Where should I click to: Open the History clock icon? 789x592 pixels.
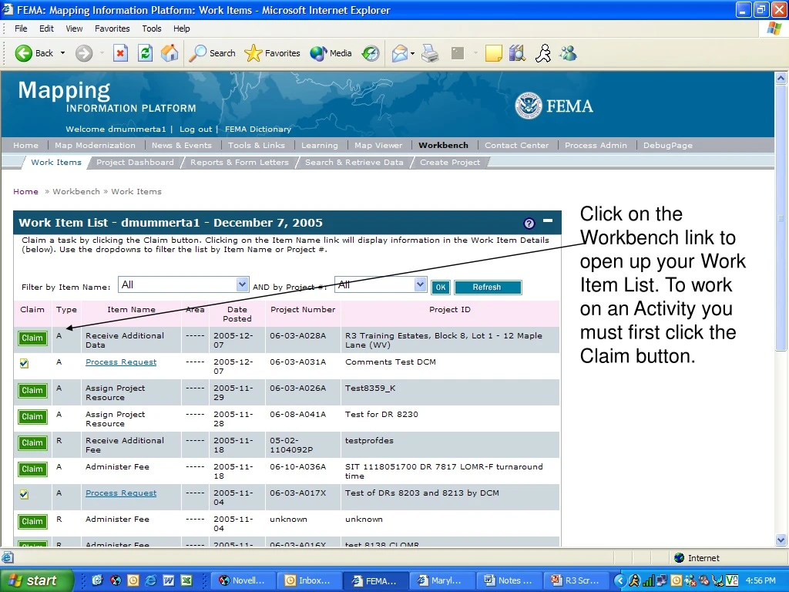[371, 53]
